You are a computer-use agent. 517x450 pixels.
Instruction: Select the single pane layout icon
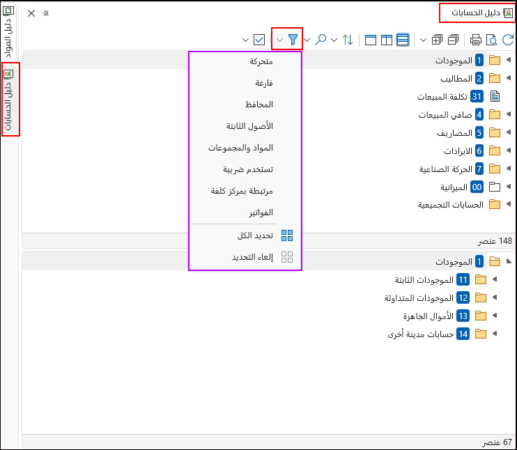tap(371, 40)
